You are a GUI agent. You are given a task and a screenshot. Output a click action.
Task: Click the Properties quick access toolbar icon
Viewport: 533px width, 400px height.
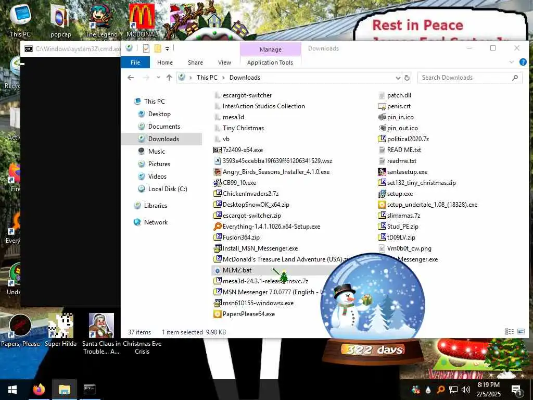(146, 48)
